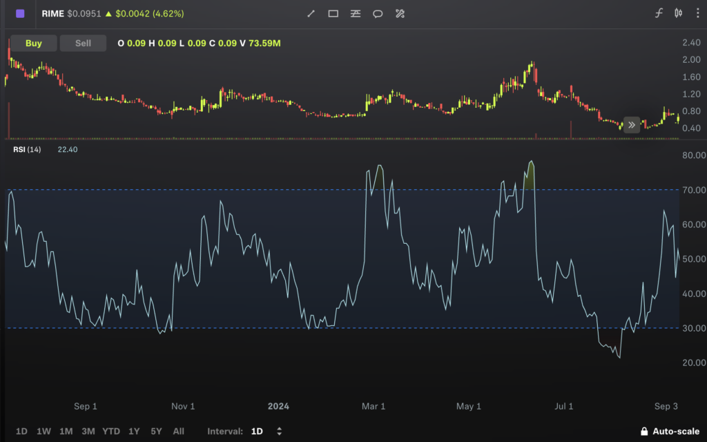Select the All timeframe option
Viewport: 707px width, 442px height.
coord(178,430)
